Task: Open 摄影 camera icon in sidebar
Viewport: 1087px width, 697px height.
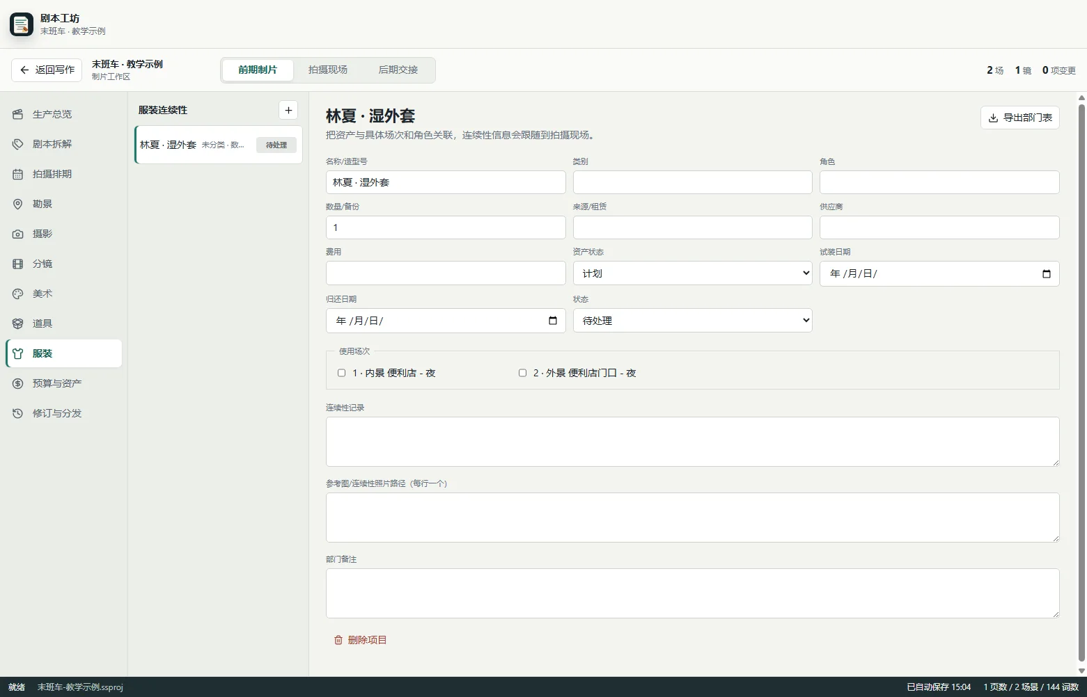Action: (18, 234)
